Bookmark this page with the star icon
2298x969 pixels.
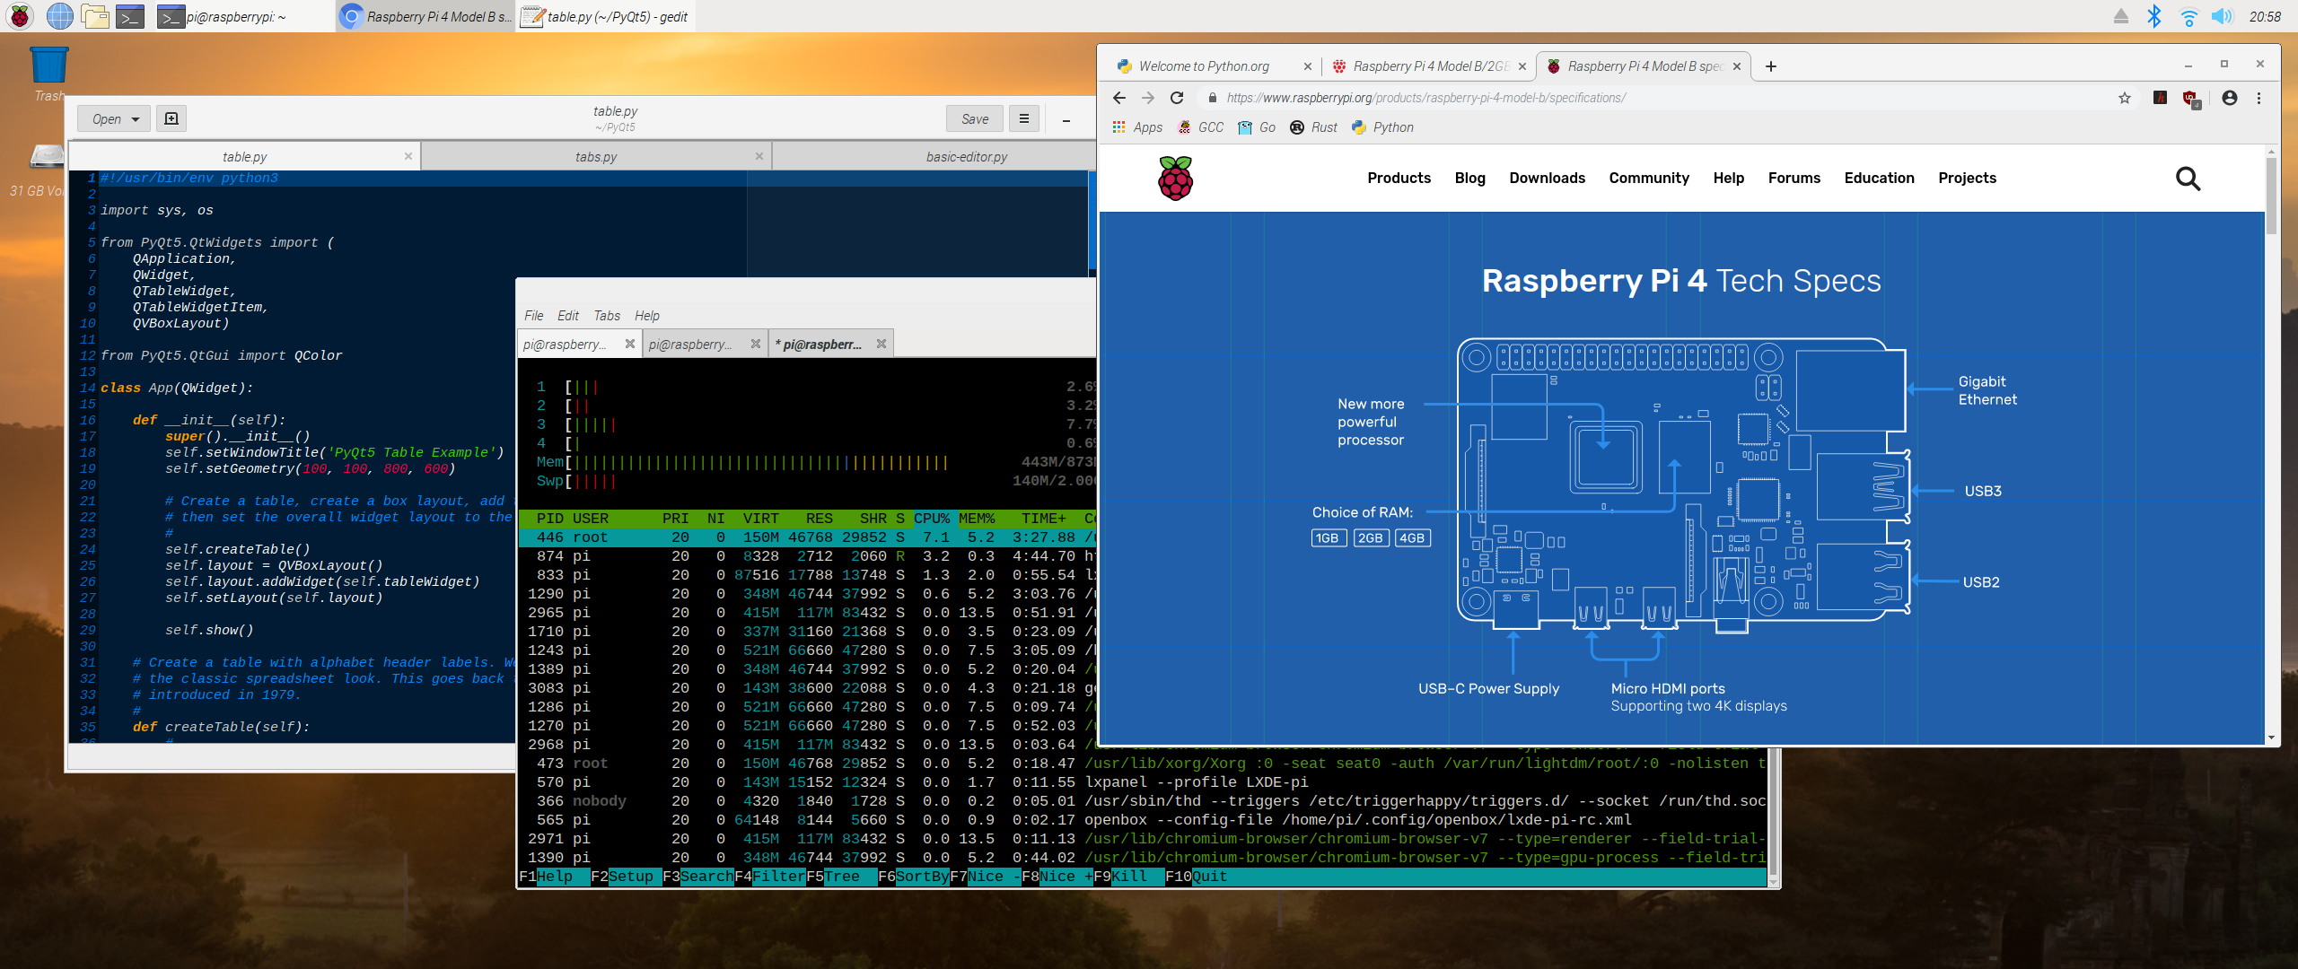click(x=2125, y=98)
